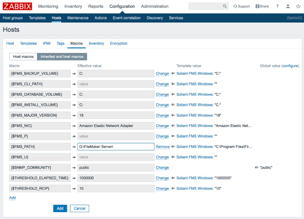Open the Monitoring menu

tap(48, 6)
